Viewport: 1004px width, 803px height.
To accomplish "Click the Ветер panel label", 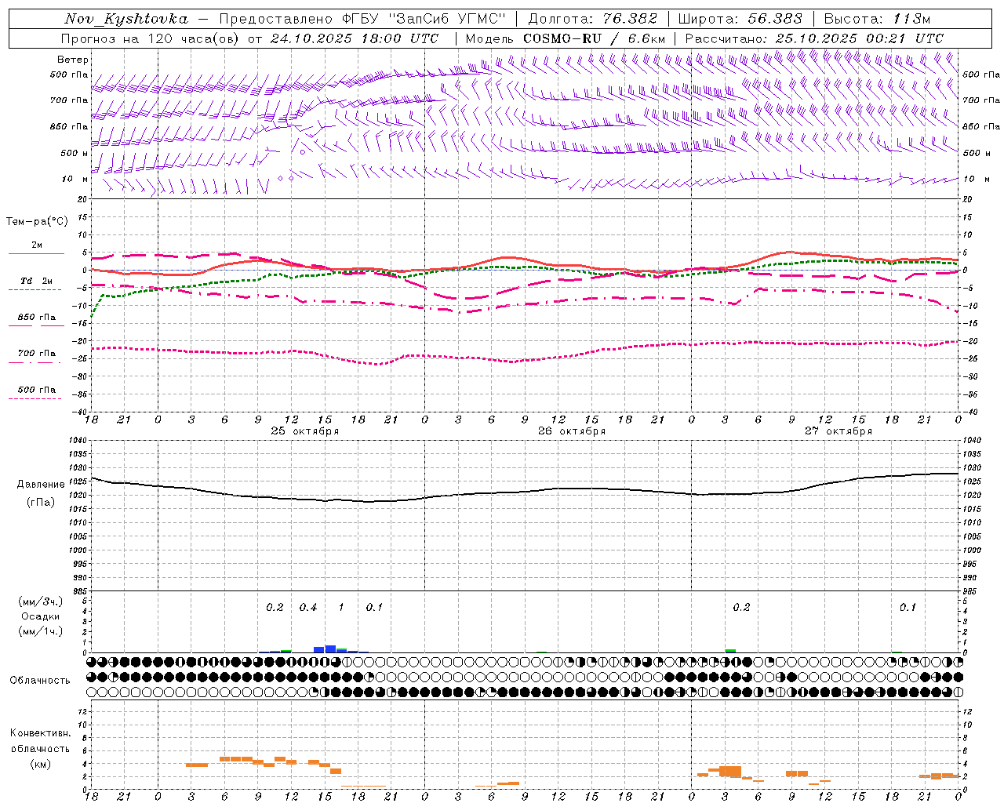I will coord(73,60).
